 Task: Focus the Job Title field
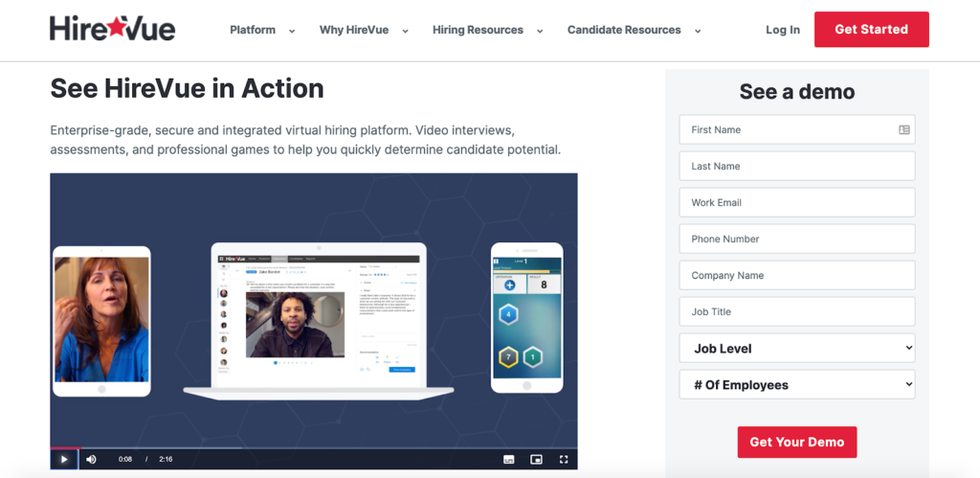click(x=797, y=311)
